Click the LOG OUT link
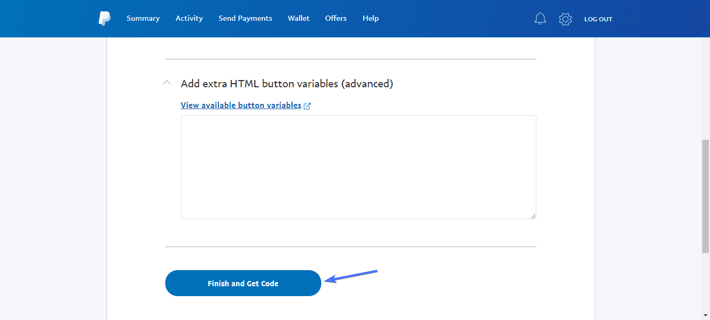This screenshot has height=320, width=710. point(598,19)
